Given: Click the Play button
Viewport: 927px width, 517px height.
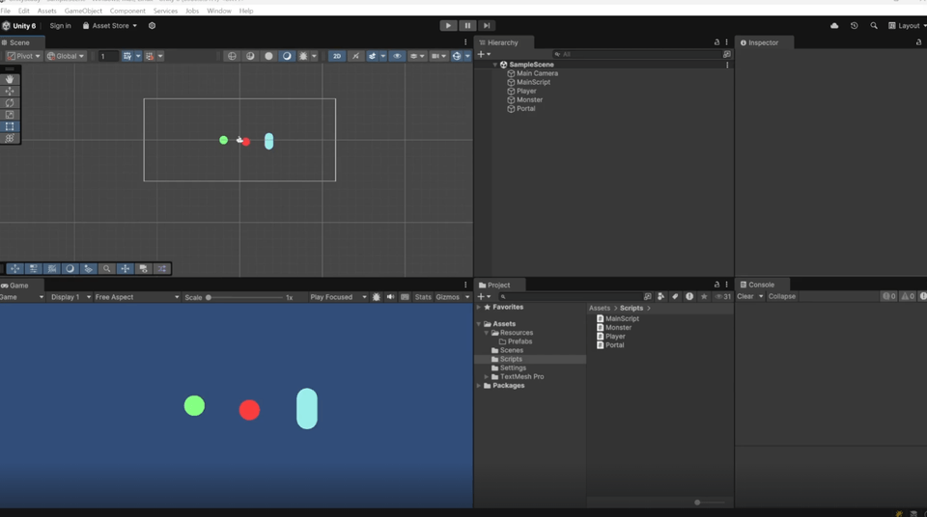Looking at the screenshot, I should click(448, 25).
